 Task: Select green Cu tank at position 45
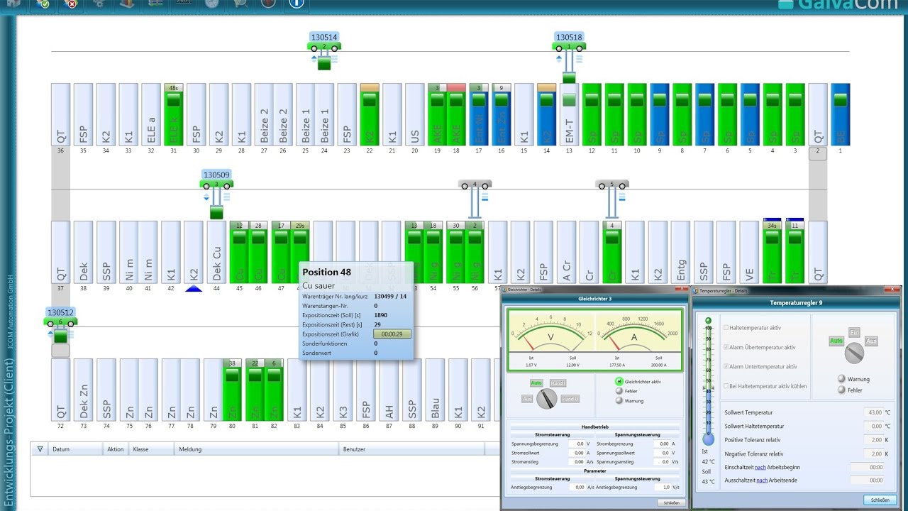pyautogui.click(x=239, y=253)
